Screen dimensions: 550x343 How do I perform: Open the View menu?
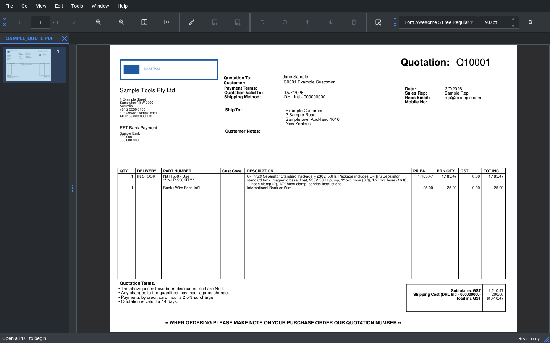pos(41,6)
